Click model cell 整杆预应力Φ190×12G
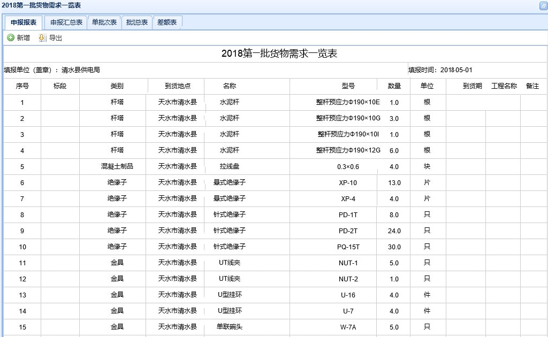 348,150
